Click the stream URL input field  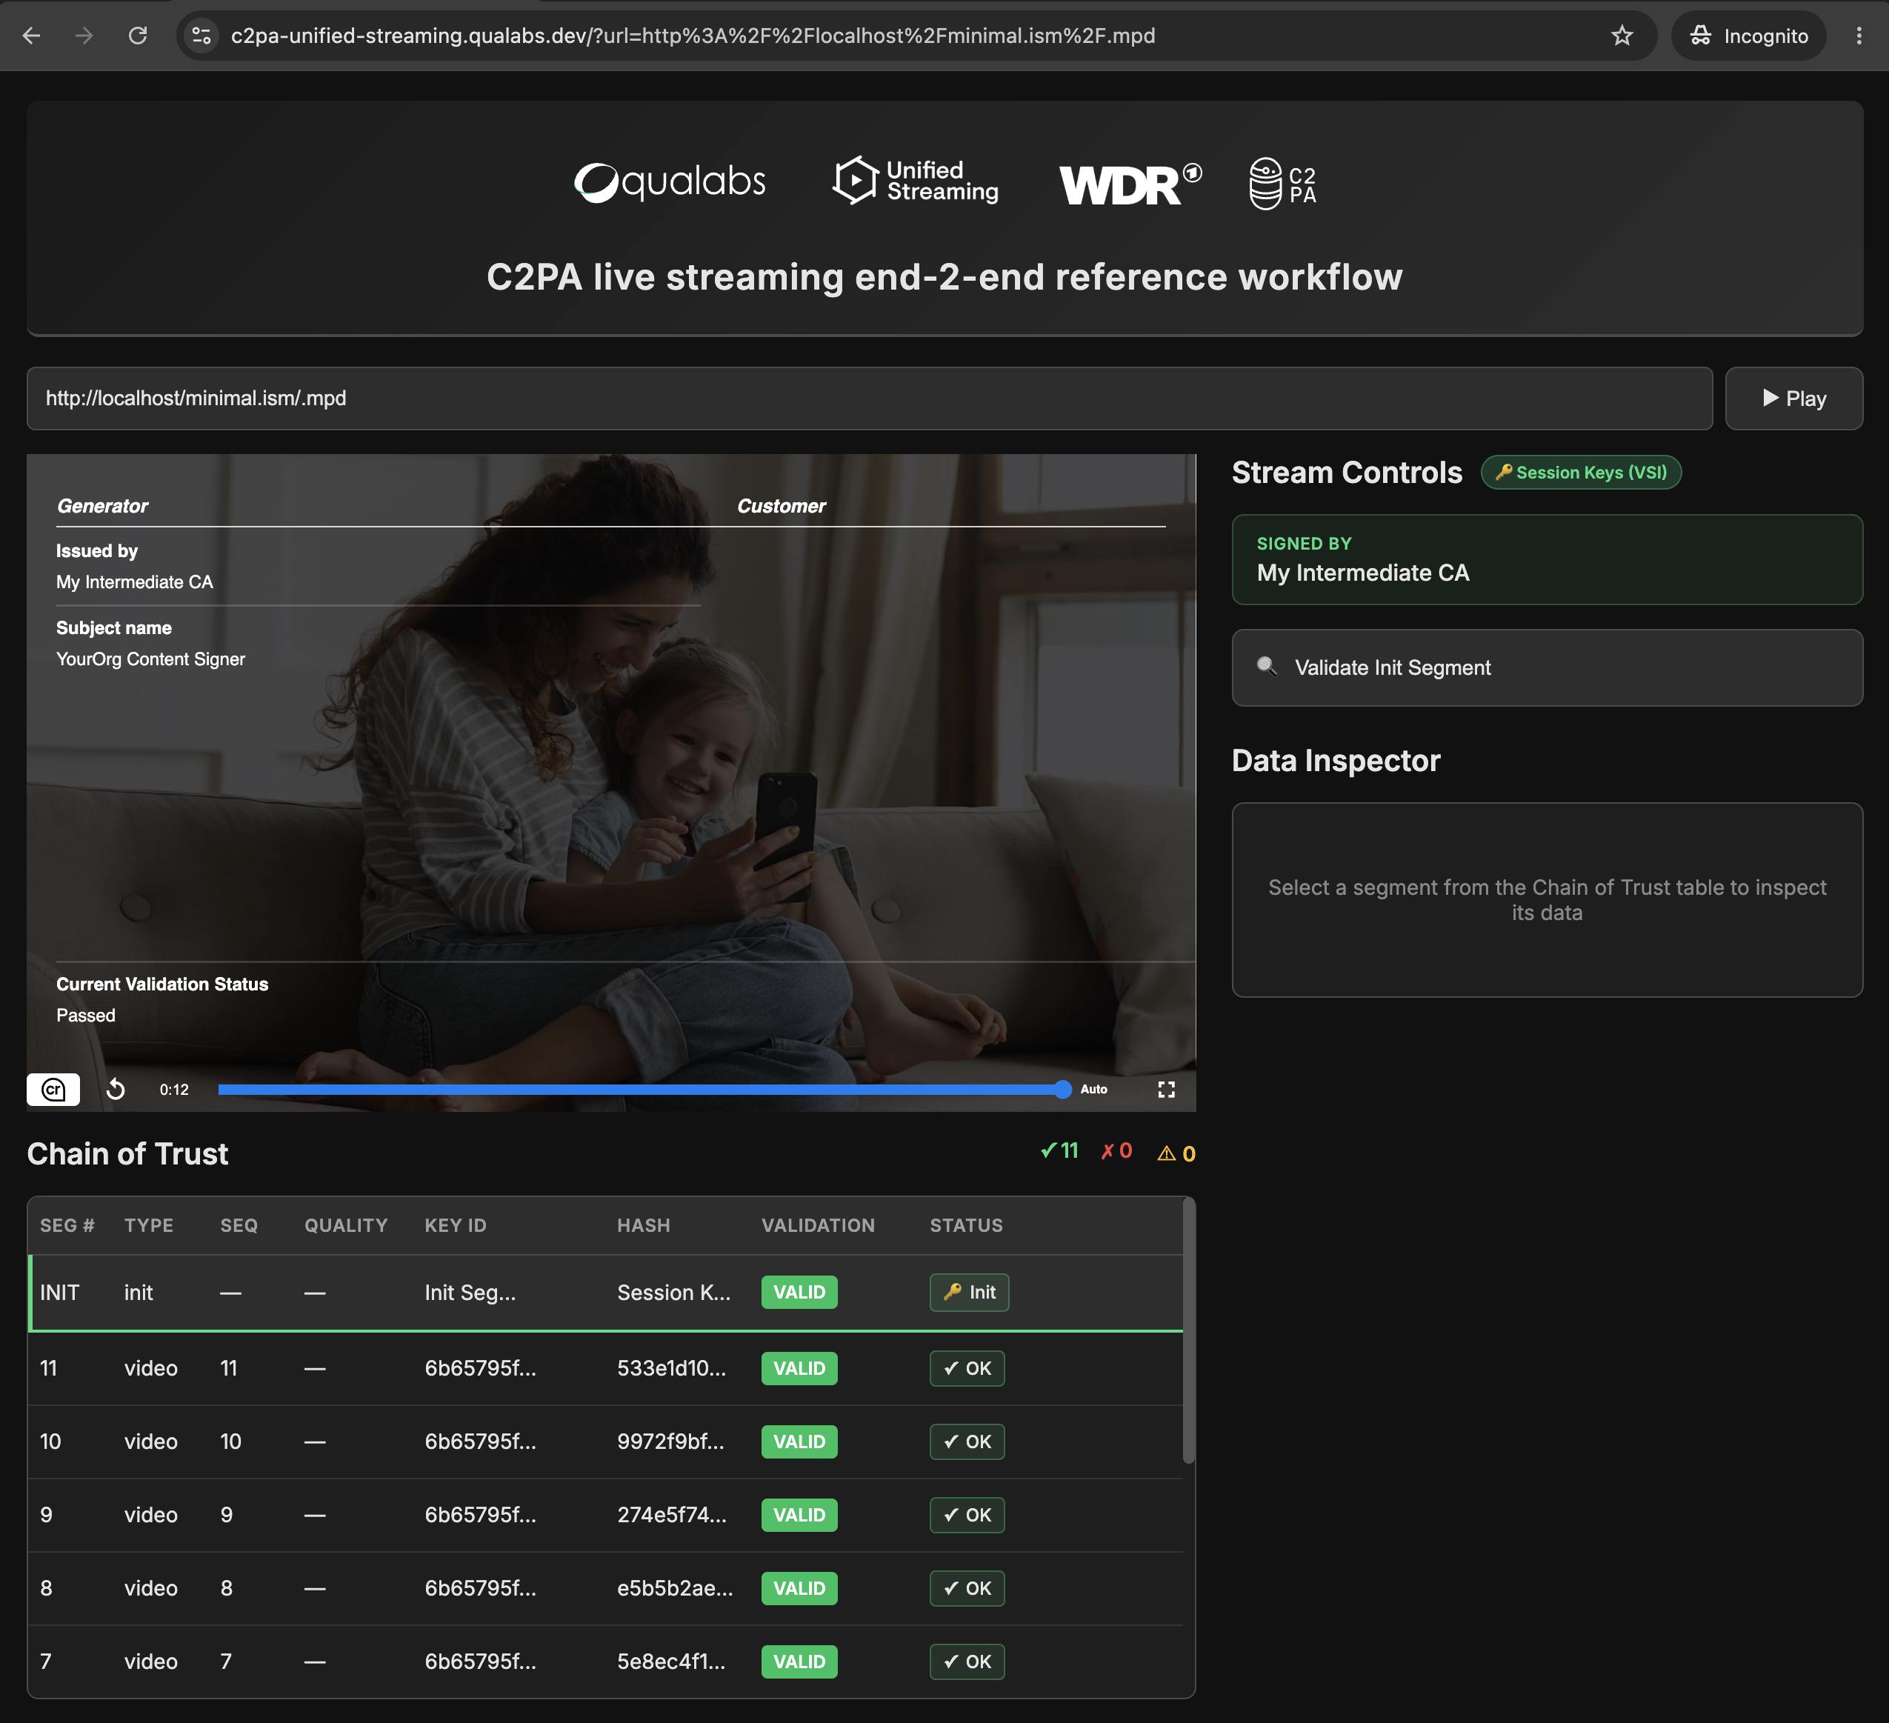click(870, 399)
